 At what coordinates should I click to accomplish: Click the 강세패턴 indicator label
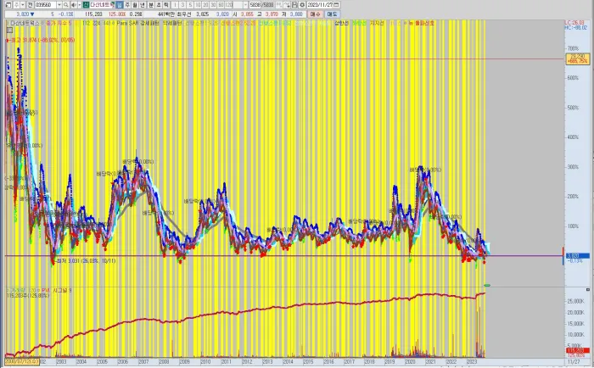[149, 23]
